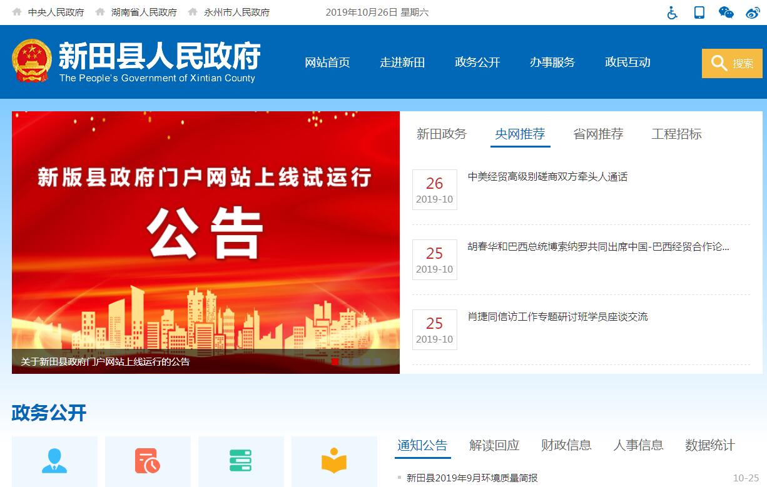Open the 政务公开 navigation menu item
The width and height of the screenshot is (767, 487).
tap(477, 63)
